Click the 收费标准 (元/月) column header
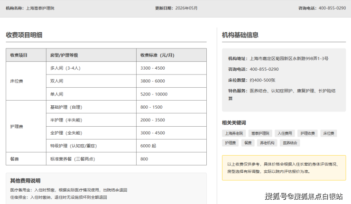The image size is (351, 204). [x=172, y=55]
